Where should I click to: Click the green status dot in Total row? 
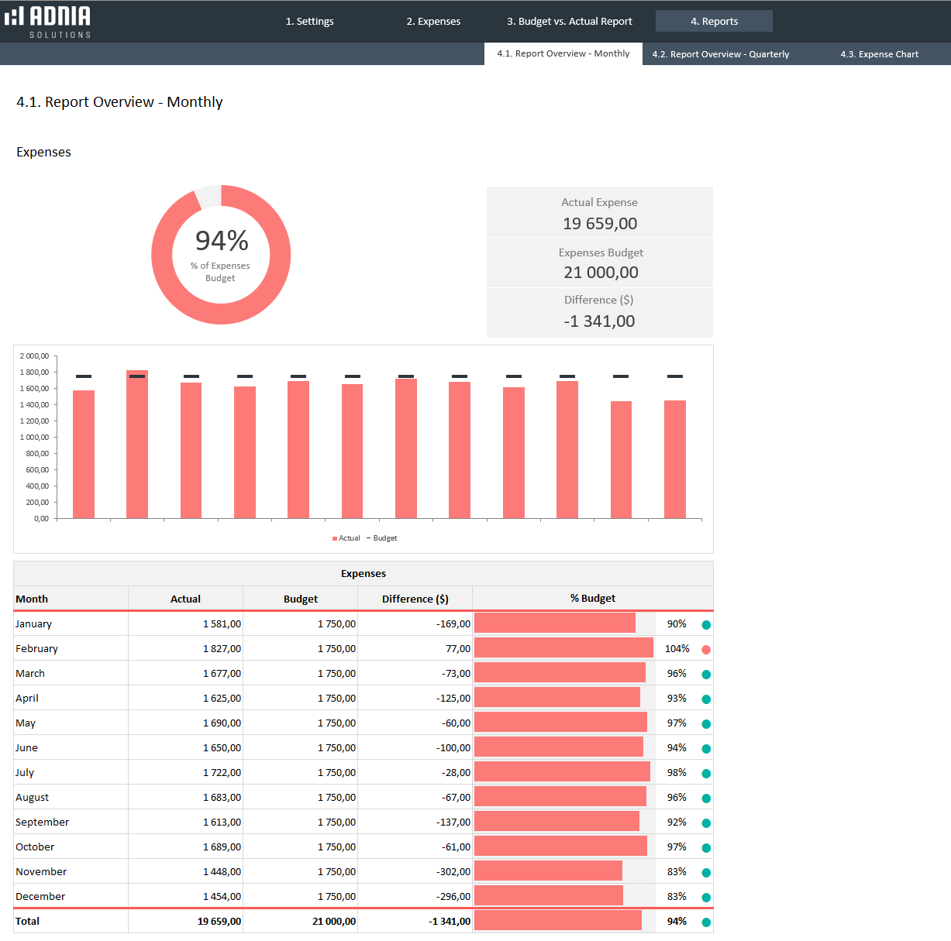[x=706, y=922]
